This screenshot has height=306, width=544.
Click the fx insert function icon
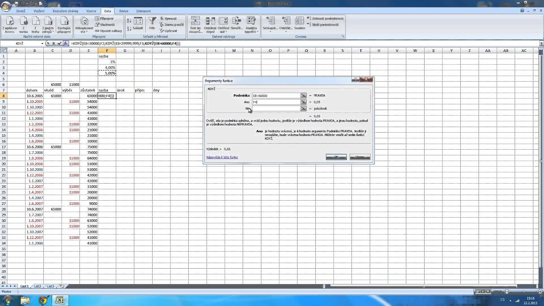(x=65, y=43)
